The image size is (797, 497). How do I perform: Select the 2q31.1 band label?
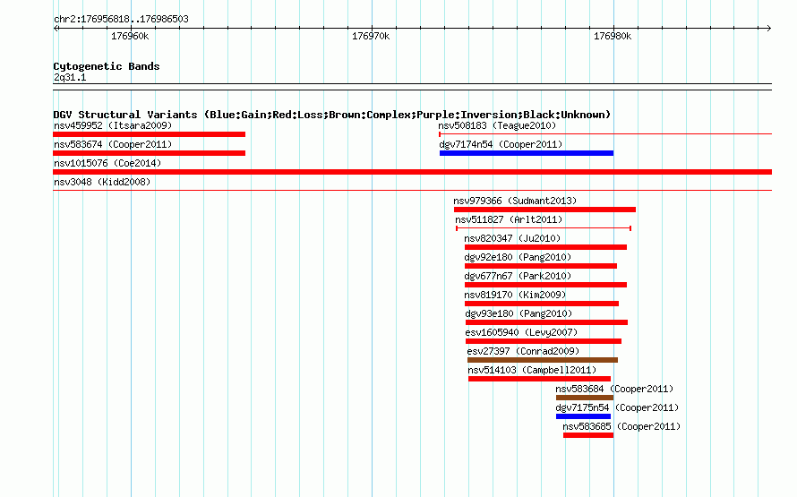[70, 77]
